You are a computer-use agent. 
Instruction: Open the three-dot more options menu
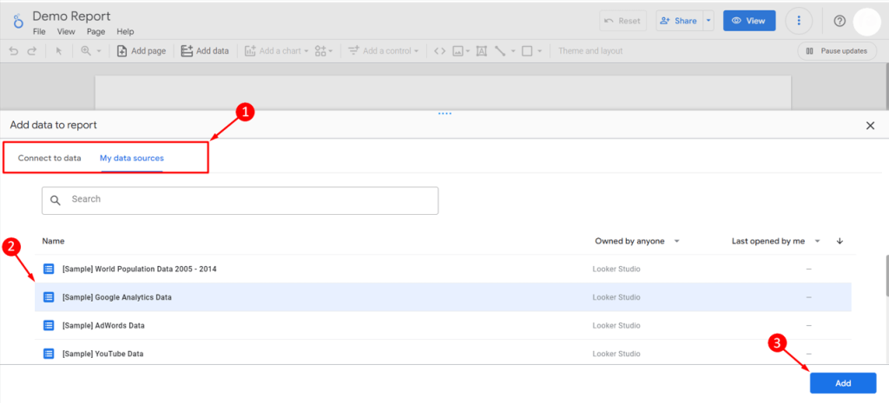pos(799,21)
